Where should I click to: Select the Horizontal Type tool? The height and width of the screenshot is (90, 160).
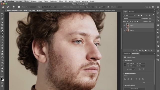(x=2, y=60)
